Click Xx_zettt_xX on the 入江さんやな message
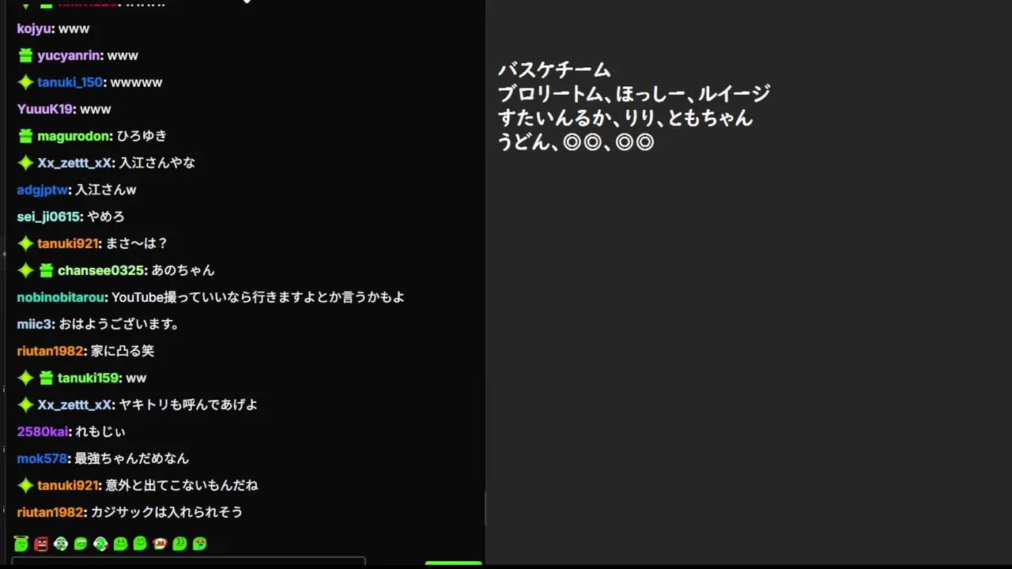Viewport: 1012px width, 569px height. (x=74, y=163)
